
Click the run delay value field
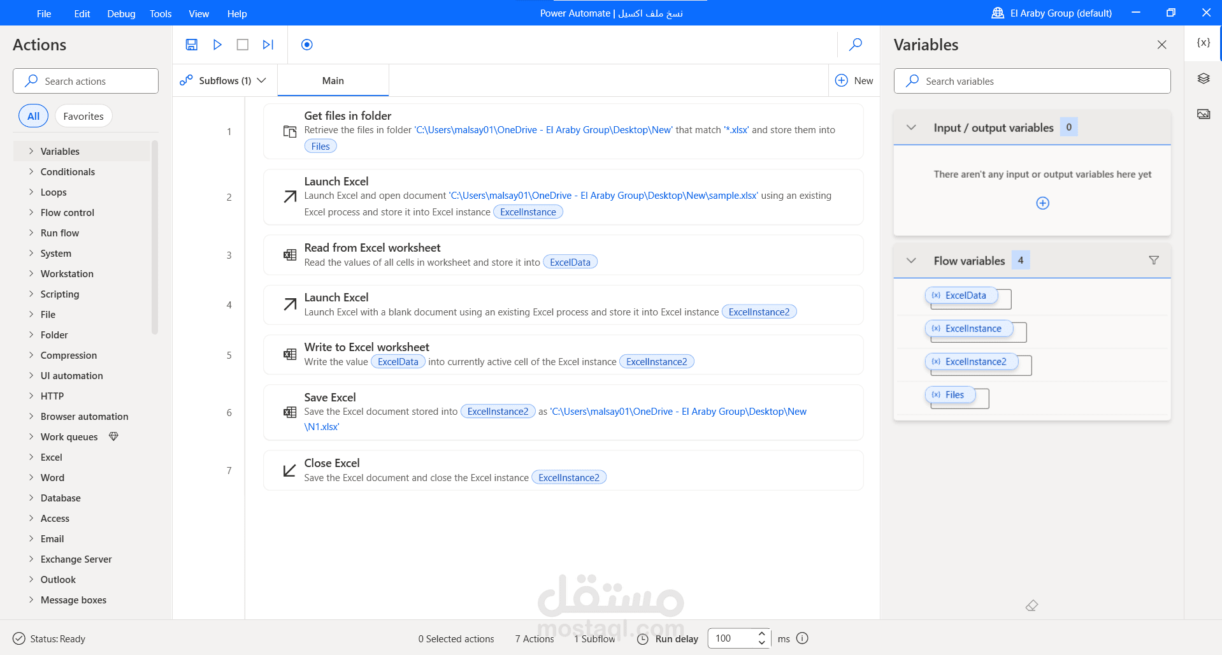[731, 638]
